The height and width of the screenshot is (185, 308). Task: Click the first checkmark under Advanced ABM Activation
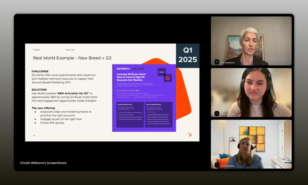pyautogui.click(x=147, y=114)
